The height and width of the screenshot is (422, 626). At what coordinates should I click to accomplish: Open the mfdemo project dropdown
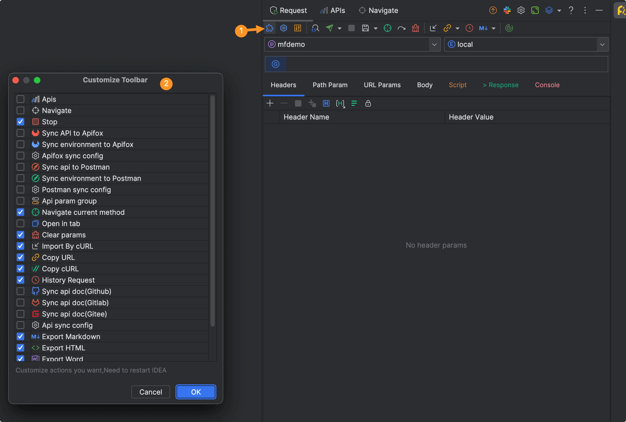(x=434, y=44)
